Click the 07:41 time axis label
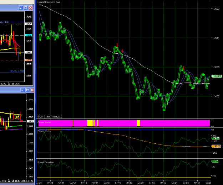 click(x=61, y=183)
